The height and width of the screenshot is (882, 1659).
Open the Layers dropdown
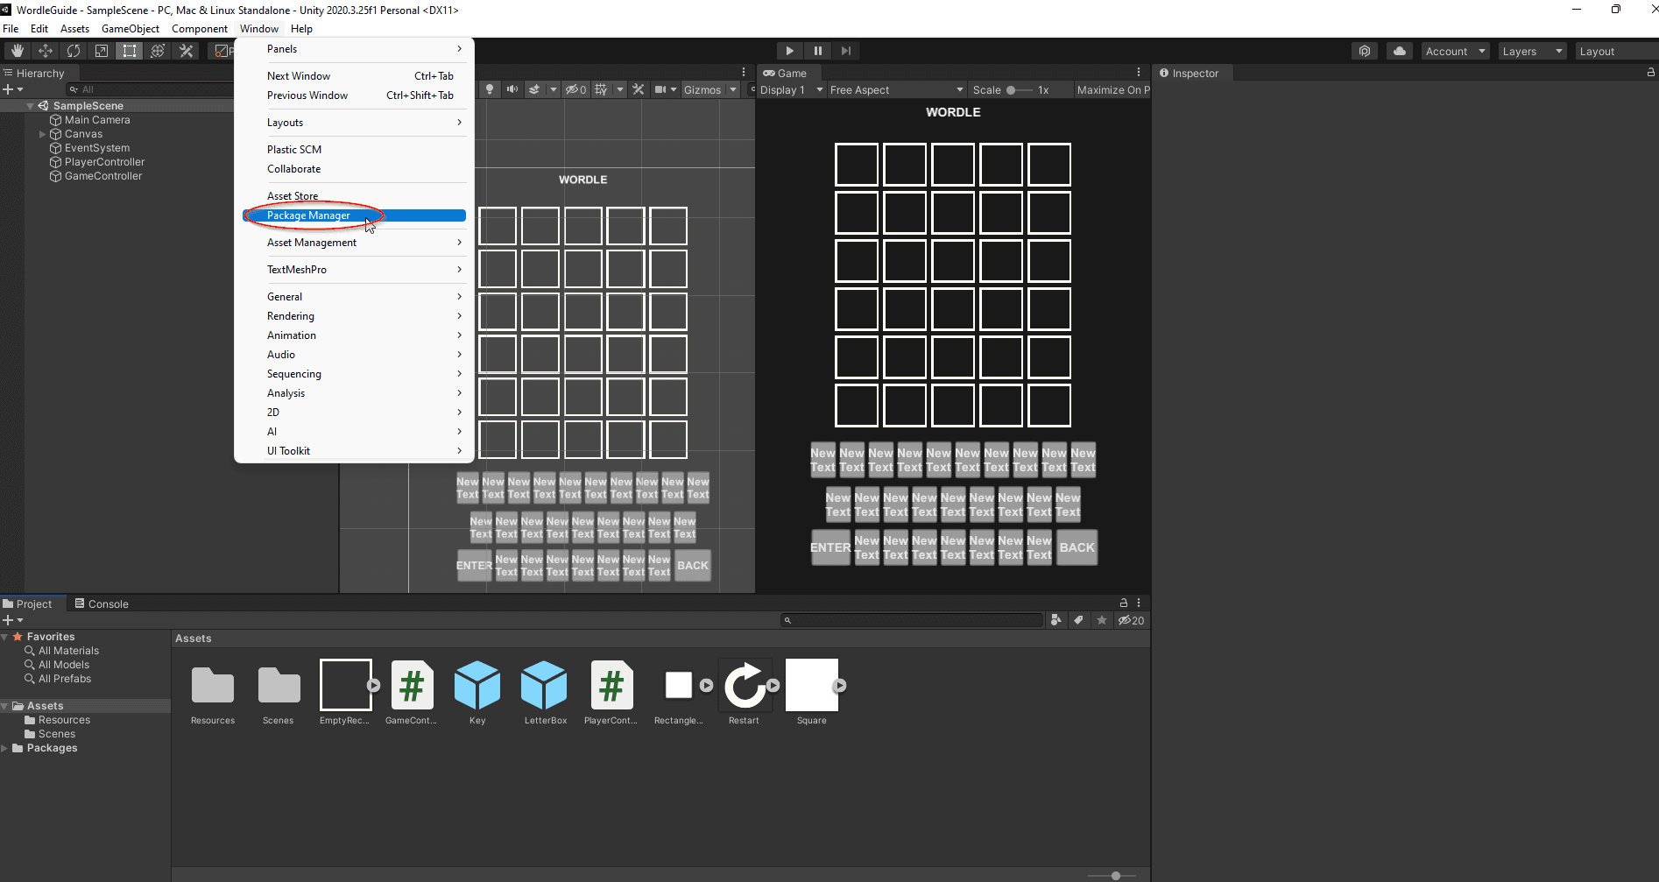(x=1532, y=51)
